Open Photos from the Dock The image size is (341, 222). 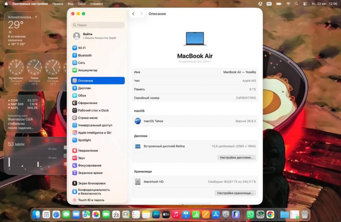[x=96, y=214]
